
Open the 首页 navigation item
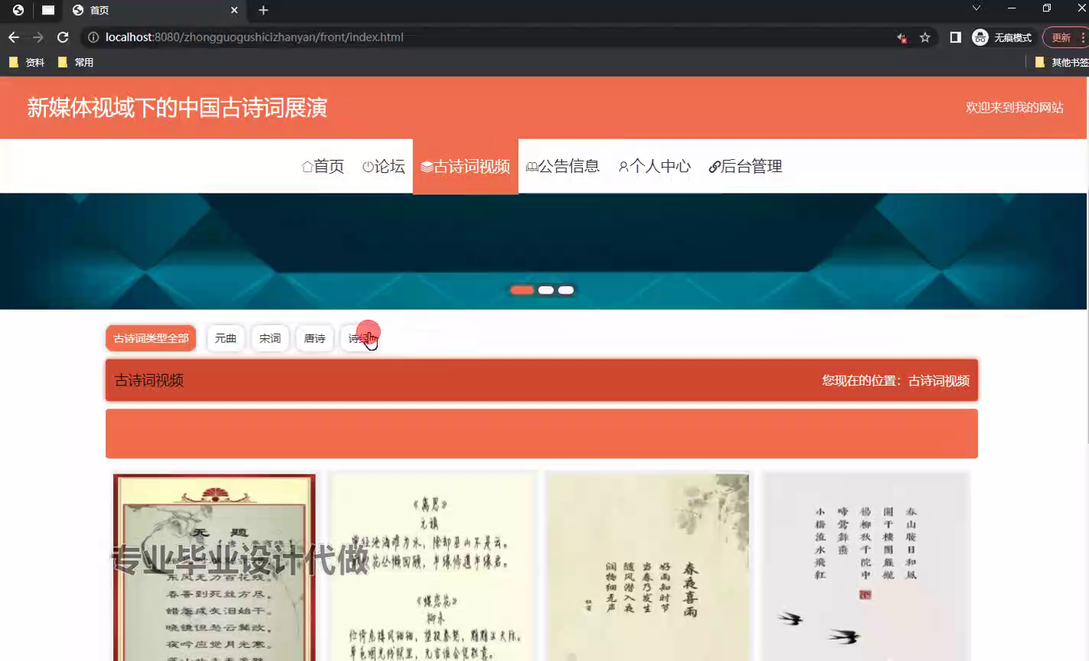(323, 166)
